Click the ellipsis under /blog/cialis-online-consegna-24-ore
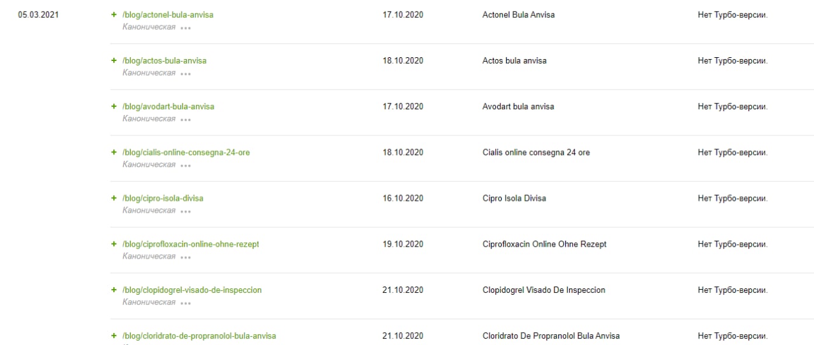The height and width of the screenshot is (345, 814). [x=185, y=165]
